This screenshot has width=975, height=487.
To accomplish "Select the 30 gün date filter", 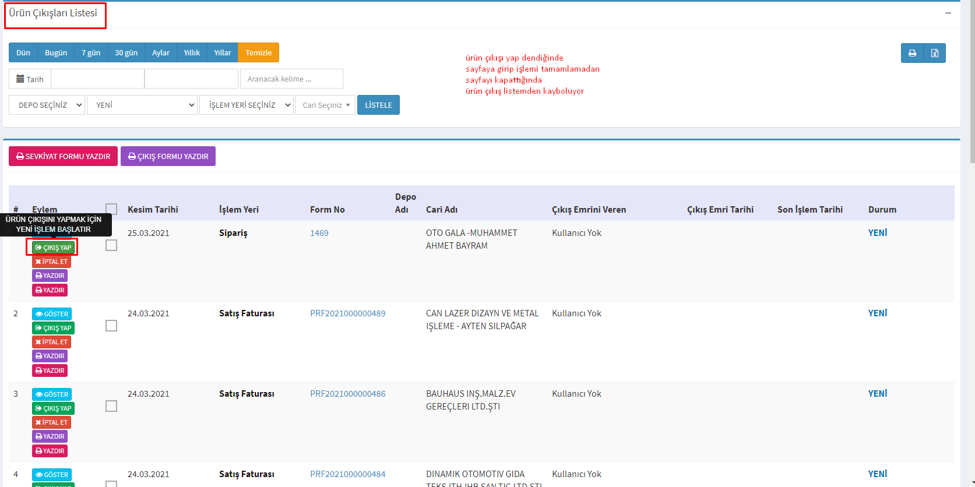I will tap(126, 52).
